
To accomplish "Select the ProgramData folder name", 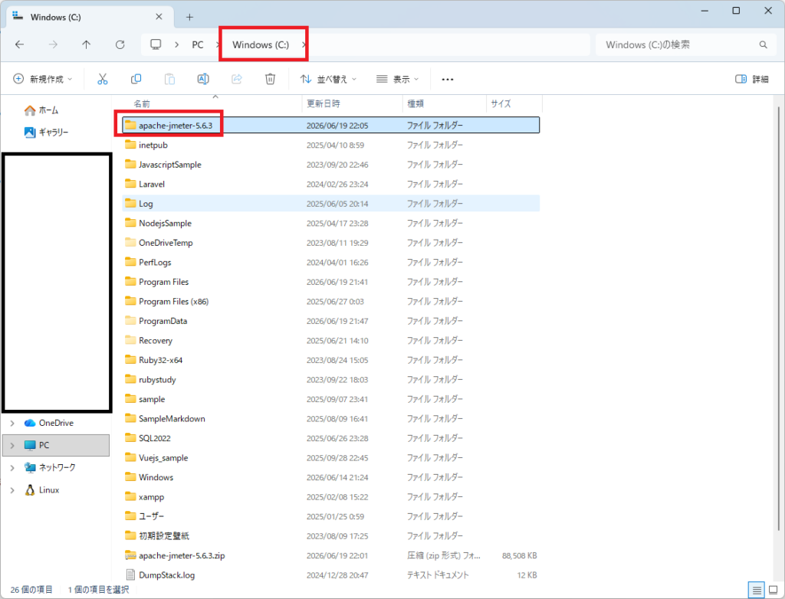I will pyautogui.click(x=163, y=321).
